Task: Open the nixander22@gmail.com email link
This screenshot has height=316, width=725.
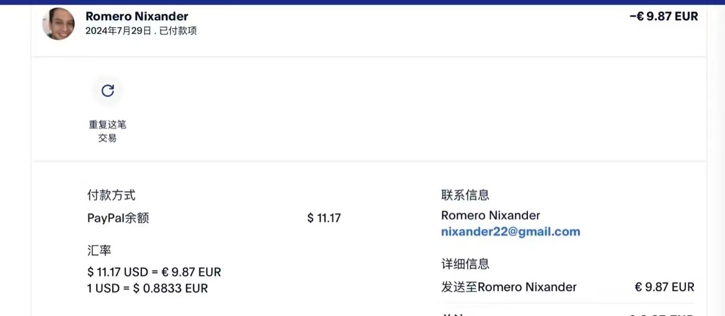Action: (511, 231)
